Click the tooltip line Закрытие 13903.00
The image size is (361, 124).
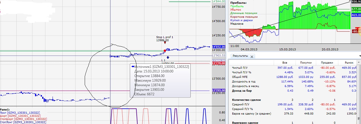pyautogui.click(x=149, y=89)
